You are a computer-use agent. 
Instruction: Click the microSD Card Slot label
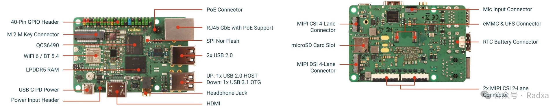(x=313, y=45)
